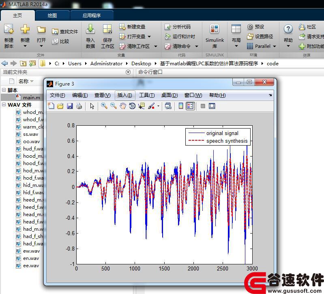
Task: Open Desktop (桌面) menu in Figure 3
Action: point(169,95)
